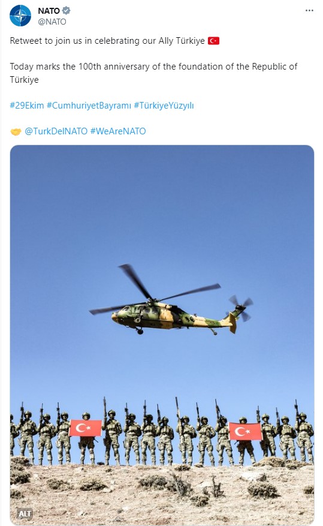The width and height of the screenshot is (323, 526).
Task: Open the helicopter photo in full view
Action: click(162, 335)
